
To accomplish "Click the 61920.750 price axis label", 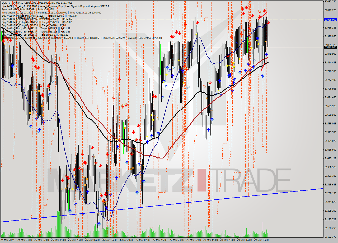I will coord(330,36).
